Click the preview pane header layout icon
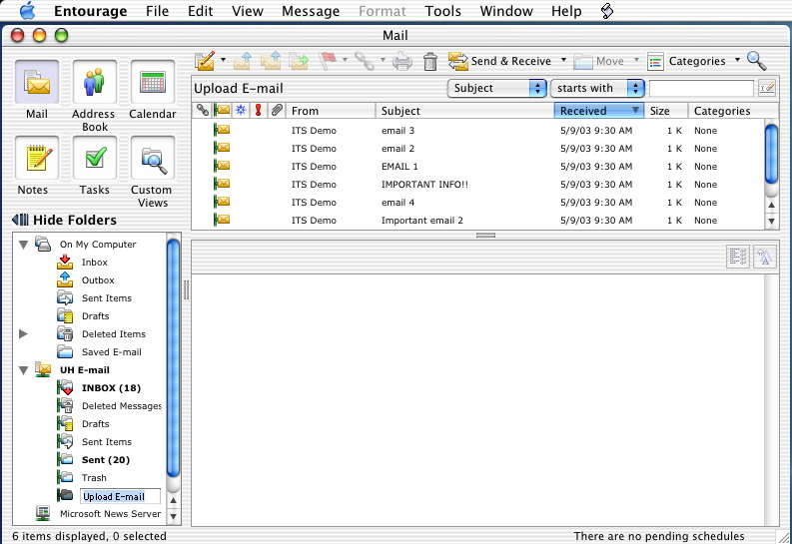 (737, 257)
